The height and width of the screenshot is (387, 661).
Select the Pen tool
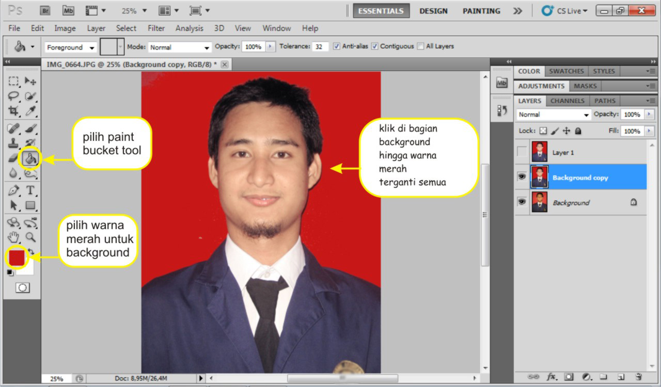[14, 190]
